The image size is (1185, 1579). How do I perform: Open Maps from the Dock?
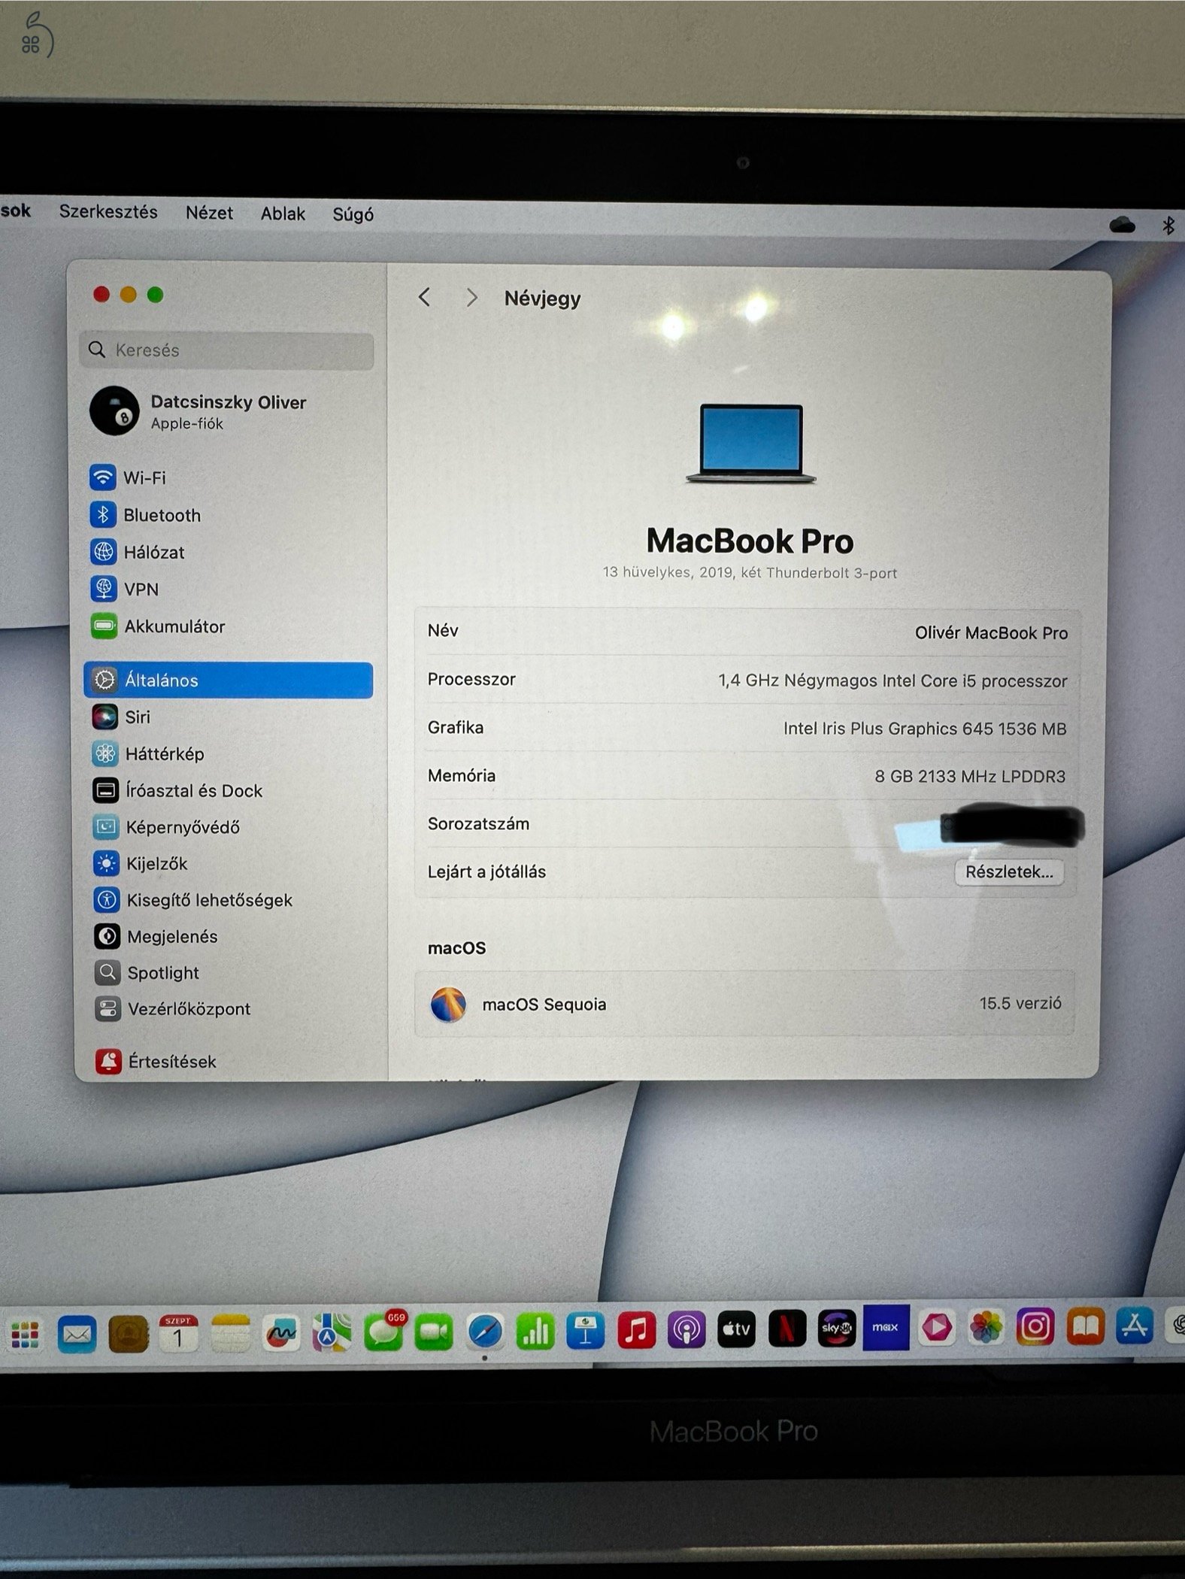(x=332, y=1333)
